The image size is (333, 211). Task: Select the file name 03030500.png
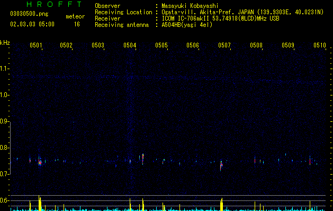coord(29,14)
